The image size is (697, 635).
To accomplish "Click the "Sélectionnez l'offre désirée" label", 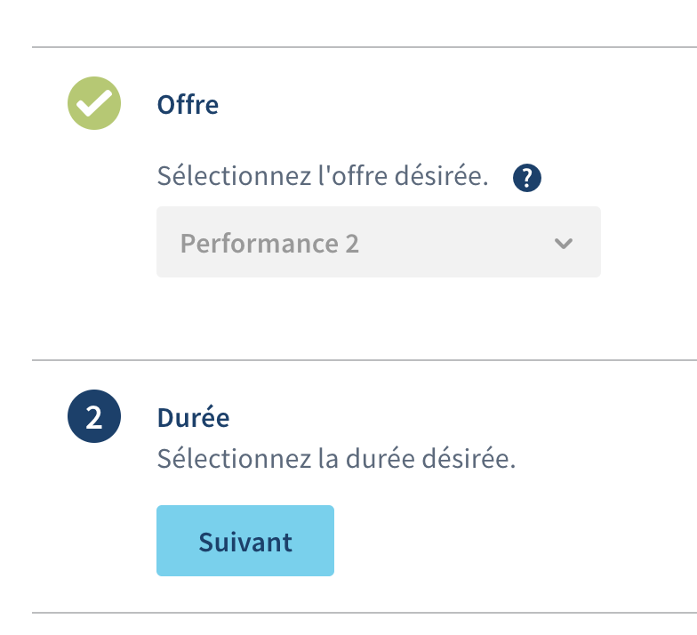I will 323,176.
